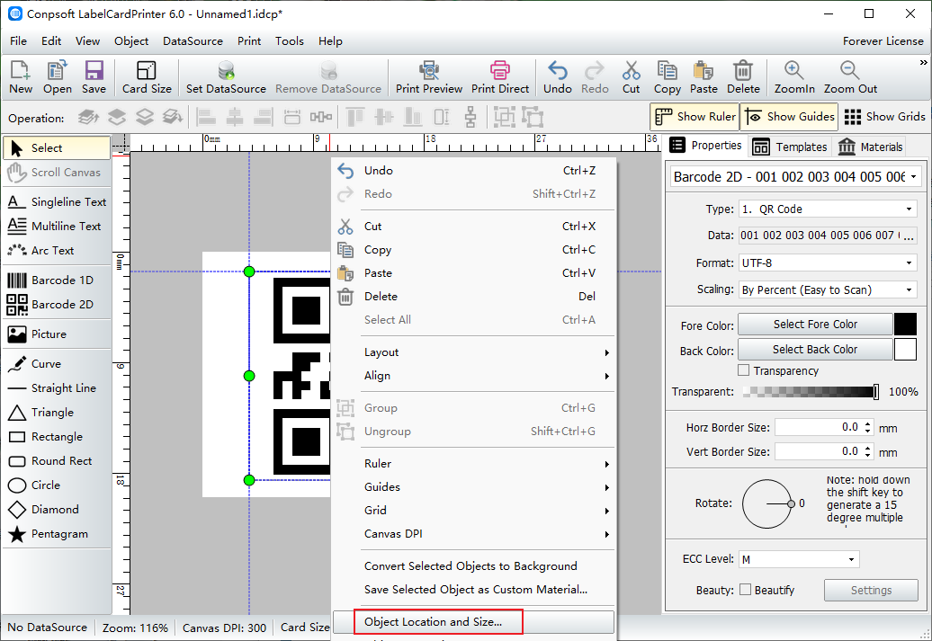Open the ECC Level dropdown
932x641 pixels.
tap(799, 559)
